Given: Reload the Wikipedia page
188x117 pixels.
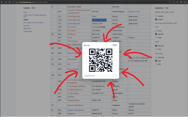Looking at the screenshot, I should pyautogui.click(x=9, y=2).
